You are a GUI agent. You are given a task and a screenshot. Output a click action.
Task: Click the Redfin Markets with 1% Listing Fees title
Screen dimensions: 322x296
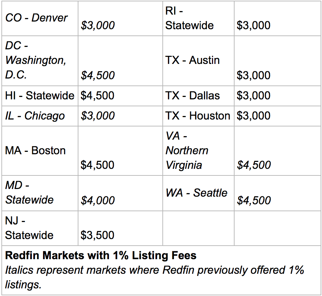tap(101, 256)
